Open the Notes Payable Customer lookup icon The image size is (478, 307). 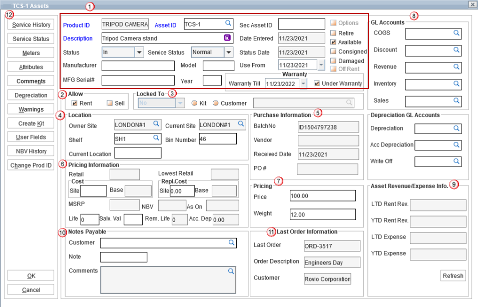tap(231, 242)
